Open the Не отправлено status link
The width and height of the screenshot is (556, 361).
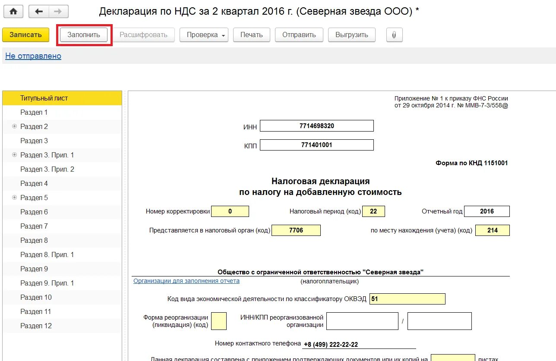[33, 56]
